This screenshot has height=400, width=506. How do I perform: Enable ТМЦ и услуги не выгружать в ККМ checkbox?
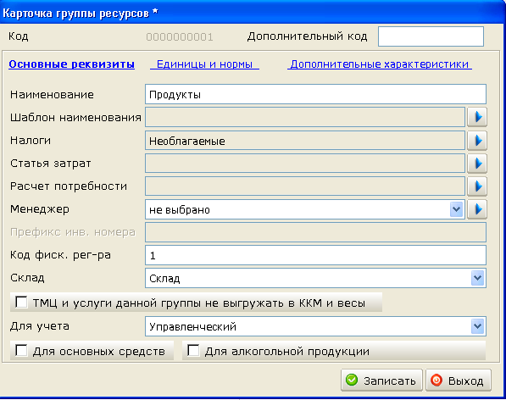coord(21,303)
